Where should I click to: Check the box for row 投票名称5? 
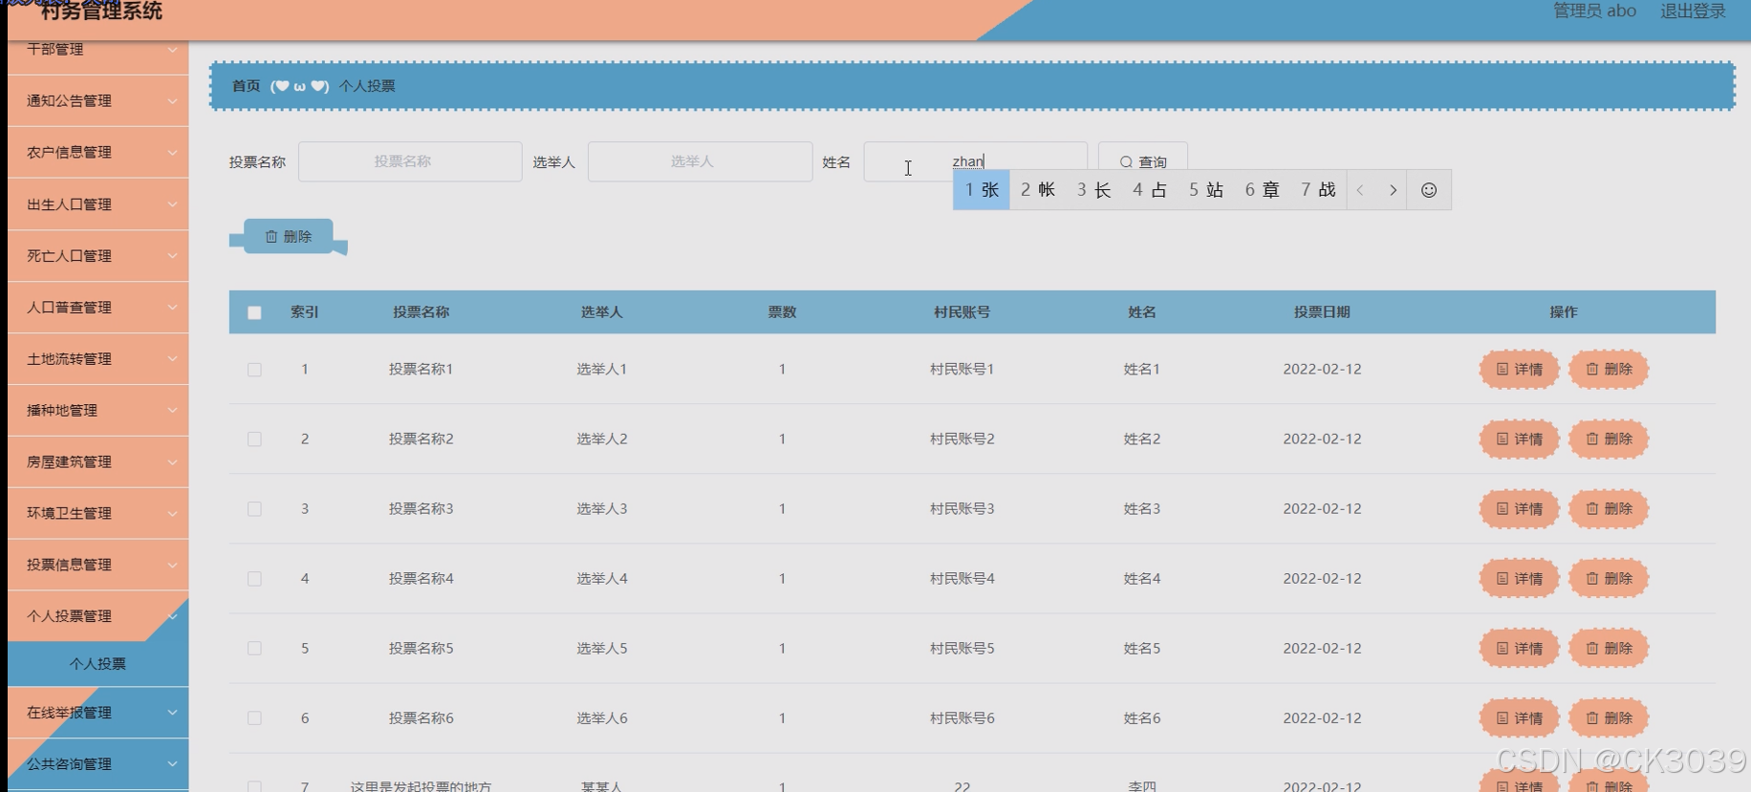254,649
